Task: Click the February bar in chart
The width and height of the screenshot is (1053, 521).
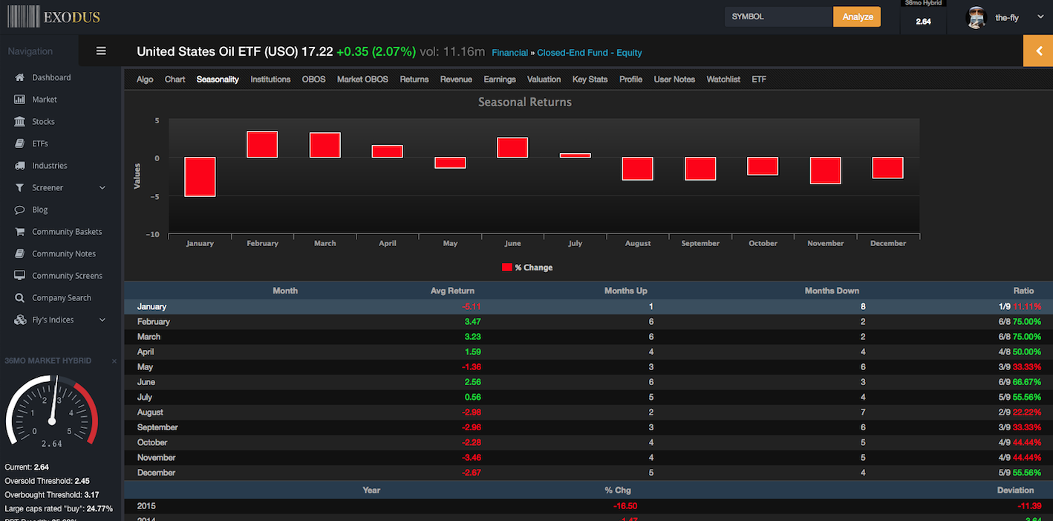Action: 262,144
